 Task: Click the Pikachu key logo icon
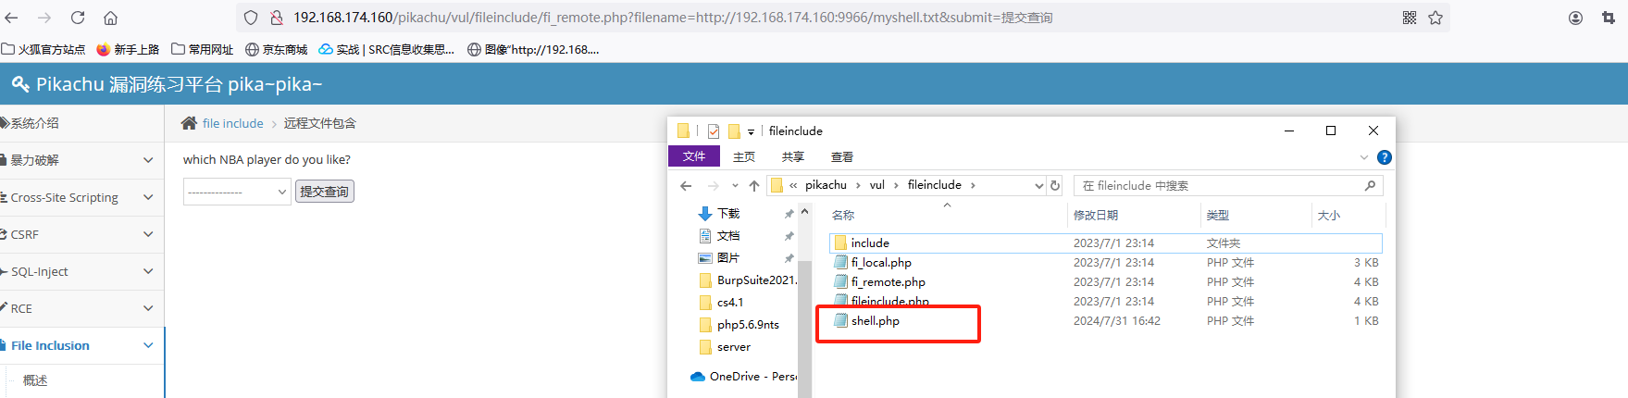[20, 84]
